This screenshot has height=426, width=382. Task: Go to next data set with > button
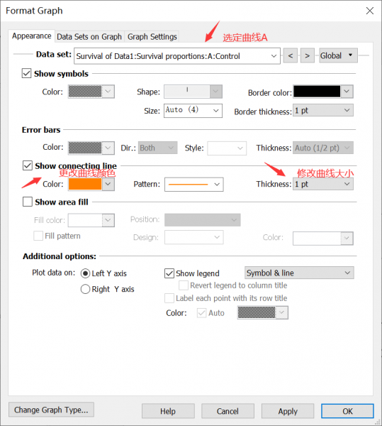click(307, 55)
